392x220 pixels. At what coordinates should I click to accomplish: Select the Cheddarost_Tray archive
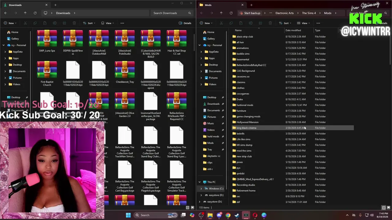pos(125,73)
